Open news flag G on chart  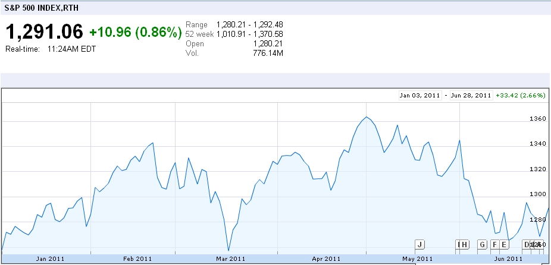pyautogui.click(x=482, y=244)
